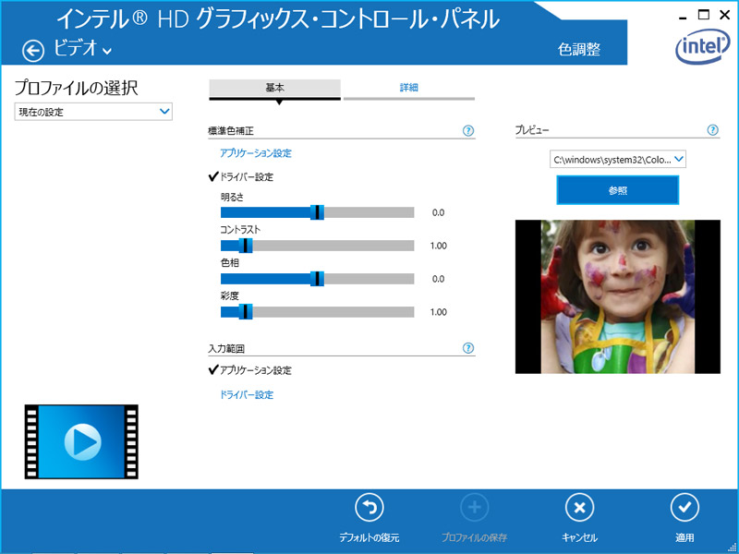Click the 適用 apply checkmark icon
The height and width of the screenshot is (554, 739).
coord(684,508)
